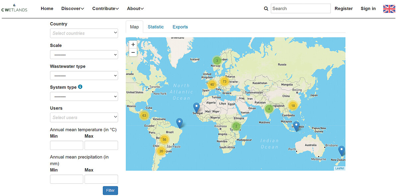The height and width of the screenshot is (196, 398).
Task: Open the Users select dropdown
Action: (84, 117)
